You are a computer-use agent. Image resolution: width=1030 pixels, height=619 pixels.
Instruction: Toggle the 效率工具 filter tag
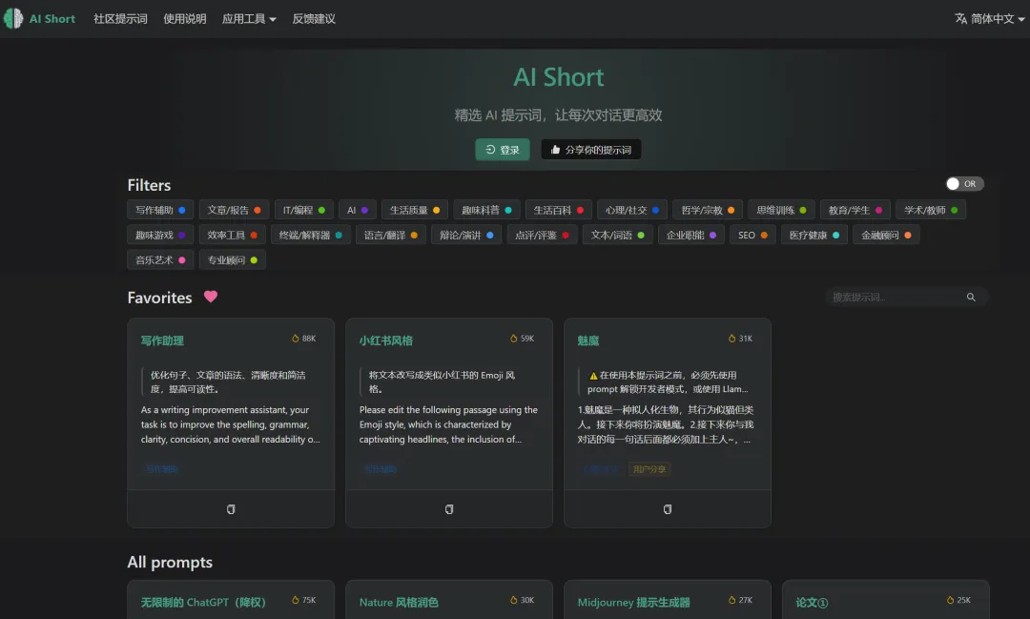point(232,236)
